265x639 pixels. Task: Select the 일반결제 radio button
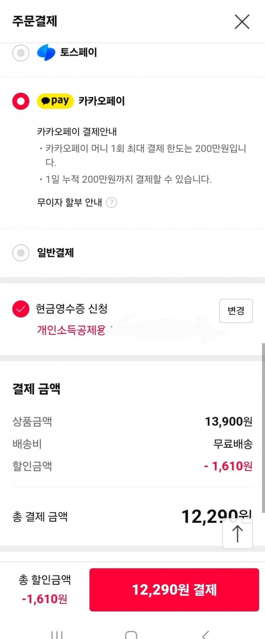coord(21,253)
